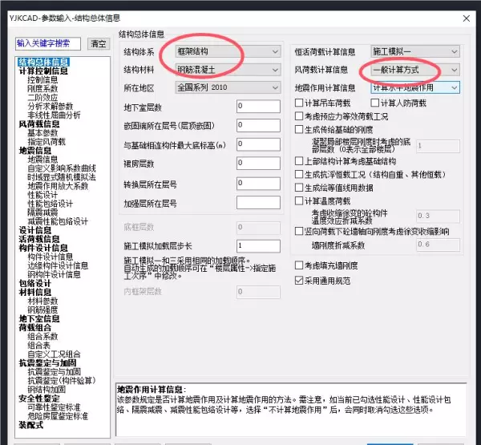
Task: Enable 计算人防荷载 checkbox
Action: click(374, 103)
